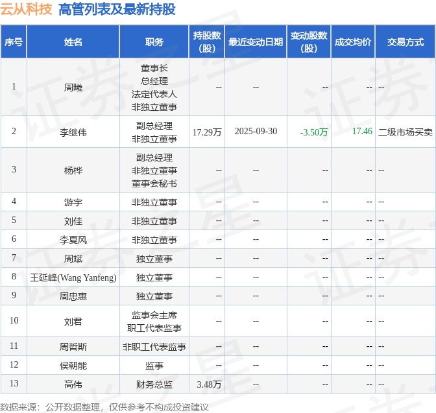
Task: Click serial number 10
Action: click(14, 320)
